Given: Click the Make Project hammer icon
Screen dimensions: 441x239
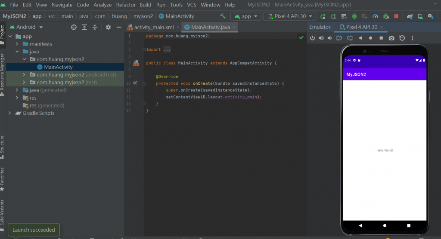Looking at the screenshot, I should [x=223, y=16].
